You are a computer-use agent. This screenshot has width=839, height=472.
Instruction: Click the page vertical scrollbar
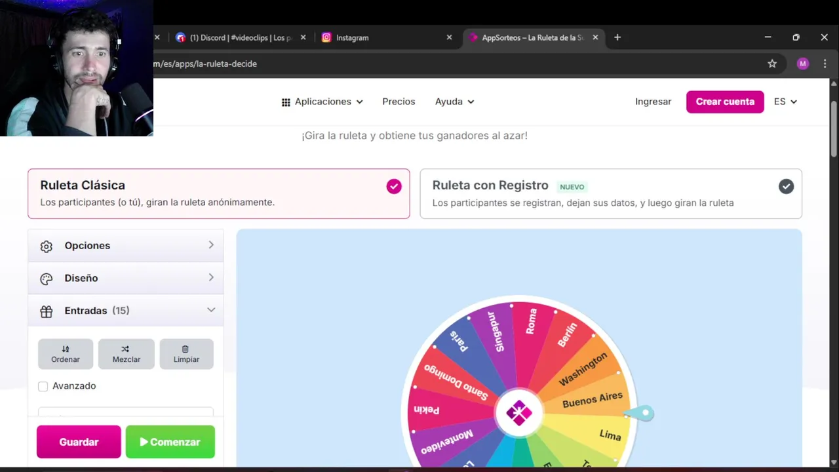(x=834, y=129)
